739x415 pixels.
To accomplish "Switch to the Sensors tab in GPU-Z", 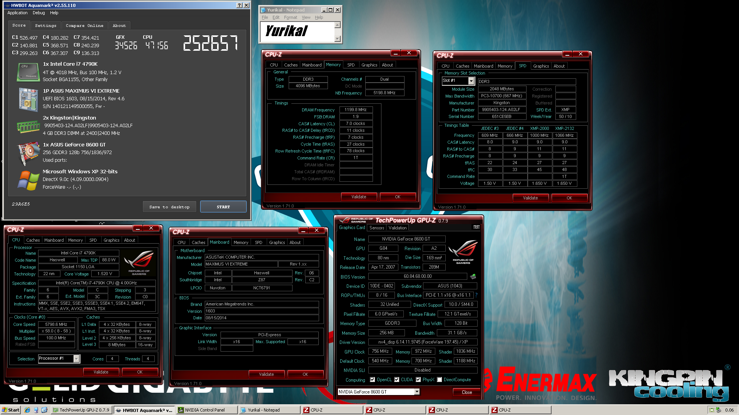I will pyautogui.click(x=377, y=228).
